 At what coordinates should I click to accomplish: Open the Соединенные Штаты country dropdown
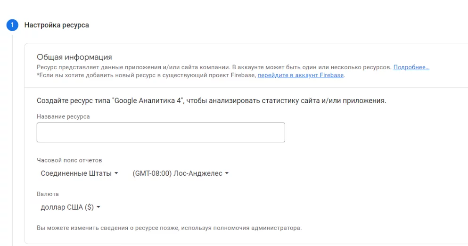pos(79,173)
